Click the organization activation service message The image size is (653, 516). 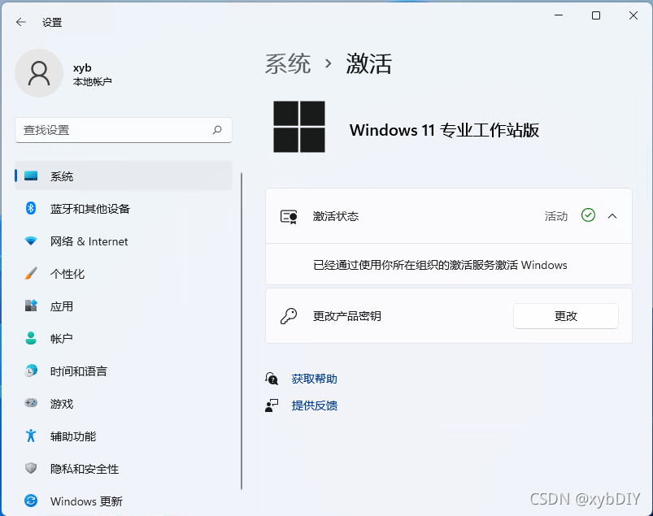(x=440, y=265)
